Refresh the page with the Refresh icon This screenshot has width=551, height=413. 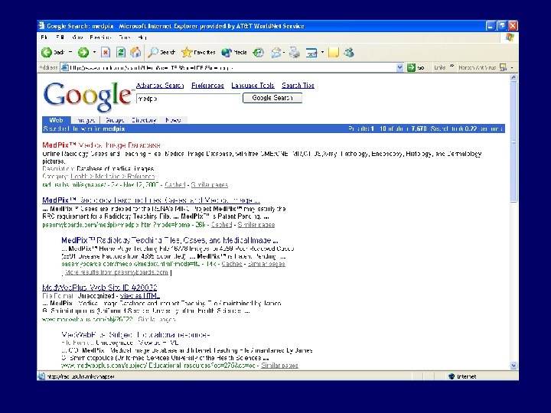point(121,52)
